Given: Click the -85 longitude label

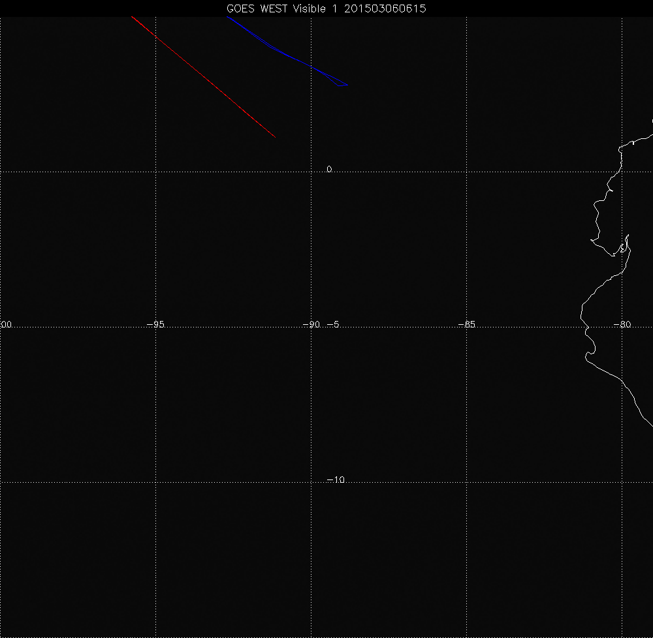Looking at the screenshot, I should point(466,324).
